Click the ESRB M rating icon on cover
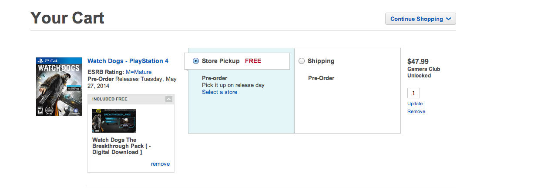Screen dimensions: 534x194 (x=40, y=111)
